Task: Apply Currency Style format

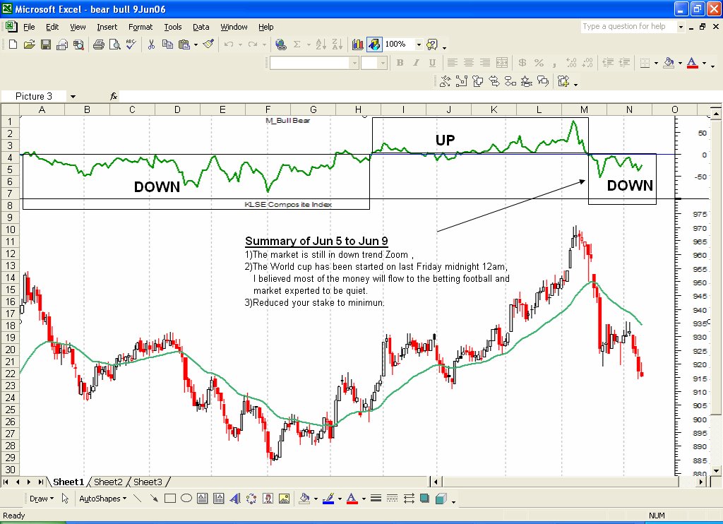Action: click(x=522, y=63)
